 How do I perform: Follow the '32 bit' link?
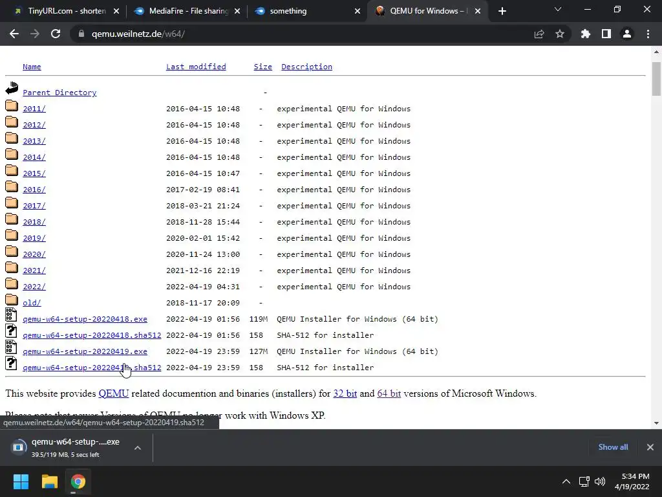coord(345,393)
